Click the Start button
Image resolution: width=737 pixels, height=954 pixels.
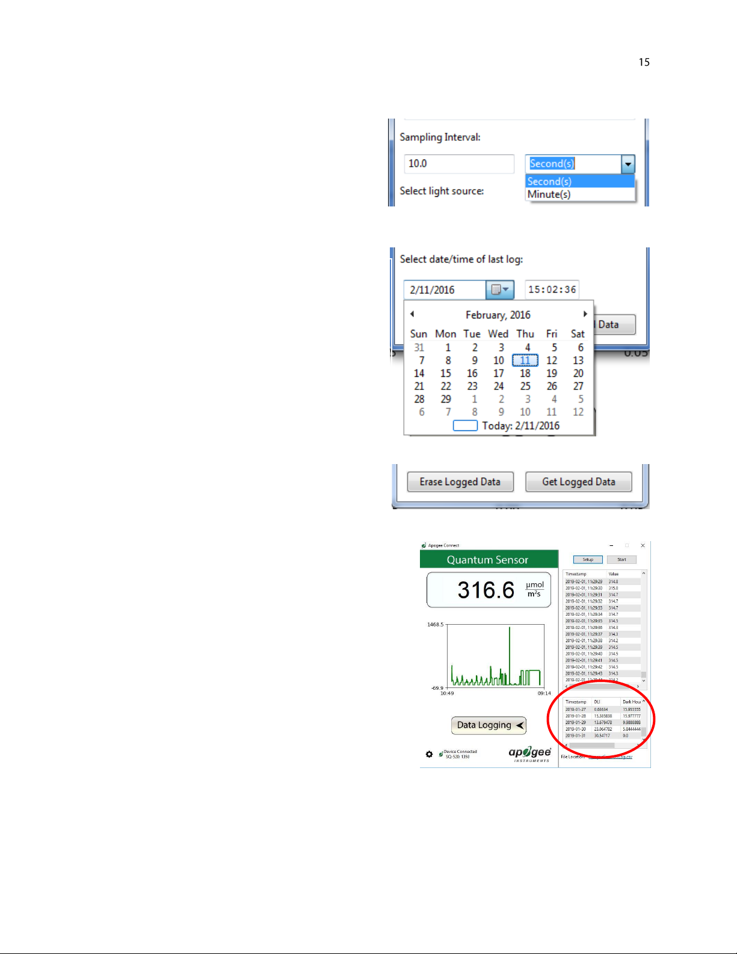pos(621,559)
